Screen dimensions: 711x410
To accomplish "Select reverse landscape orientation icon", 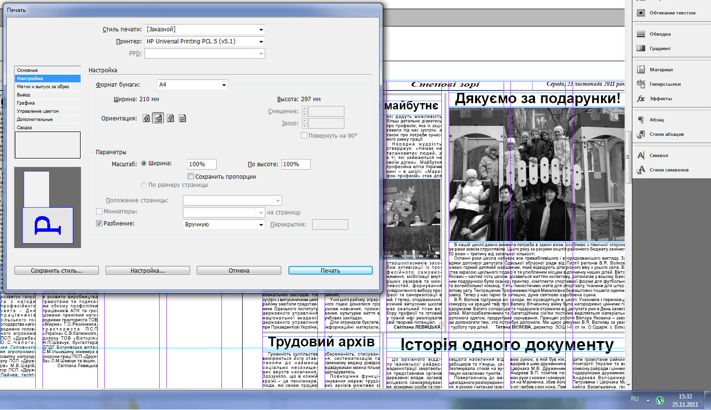I will click(182, 118).
